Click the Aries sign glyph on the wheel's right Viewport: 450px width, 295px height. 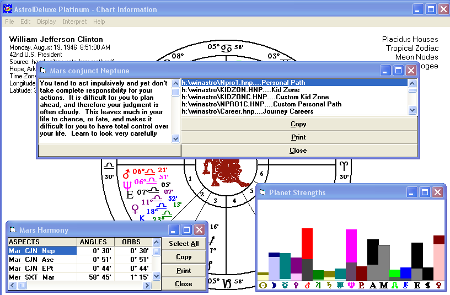coord(344,166)
